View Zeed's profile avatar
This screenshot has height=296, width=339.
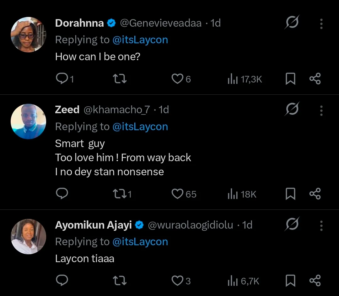click(29, 121)
